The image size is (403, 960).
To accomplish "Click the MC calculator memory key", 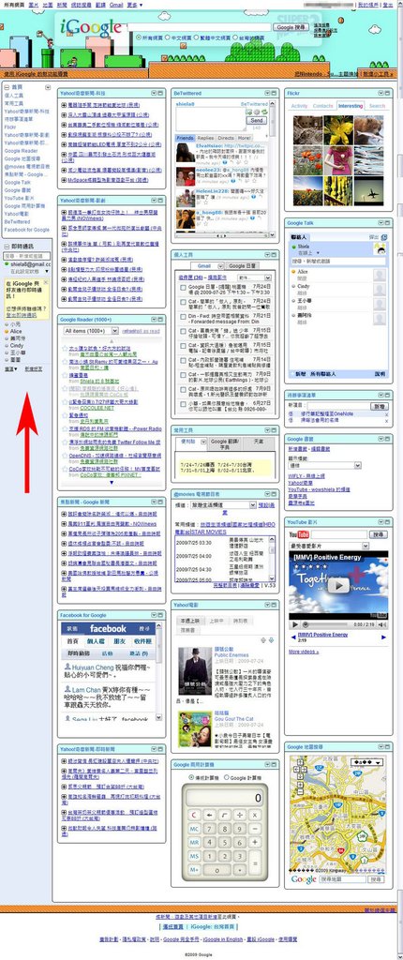I will [195, 829].
